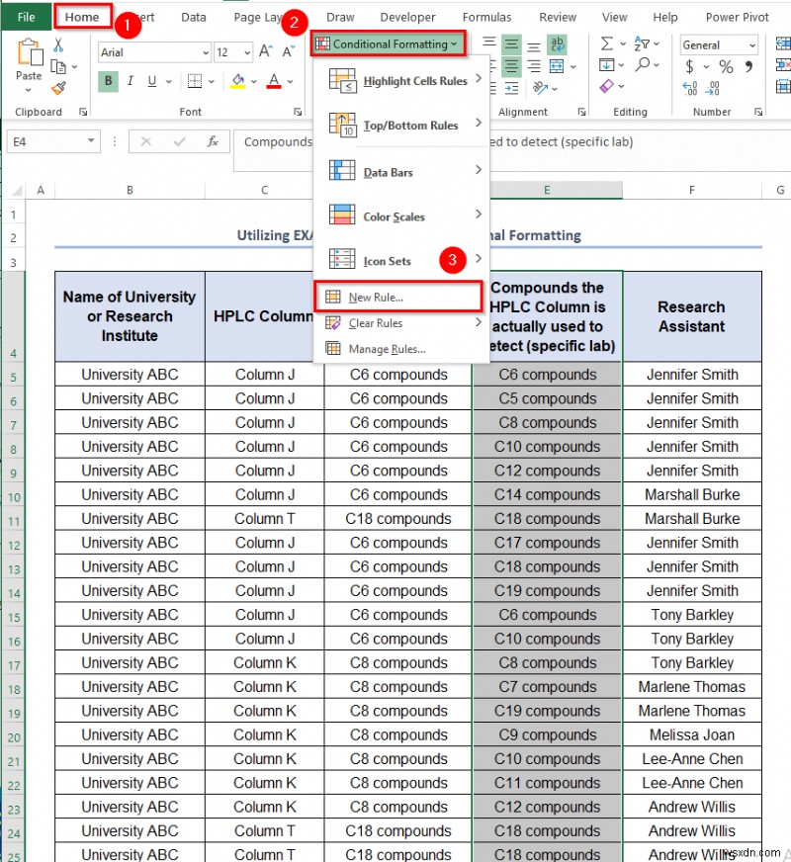Viewport: 791px width, 862px height.
Task: Switch to the Formulas ribbon tab
Action: 486,17
